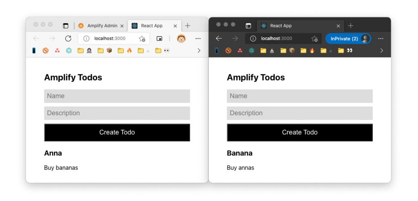The width and height of the screenshot is (418, 201).
Task: Click the Name field in the dark window
Action: (x=300, y=96)
